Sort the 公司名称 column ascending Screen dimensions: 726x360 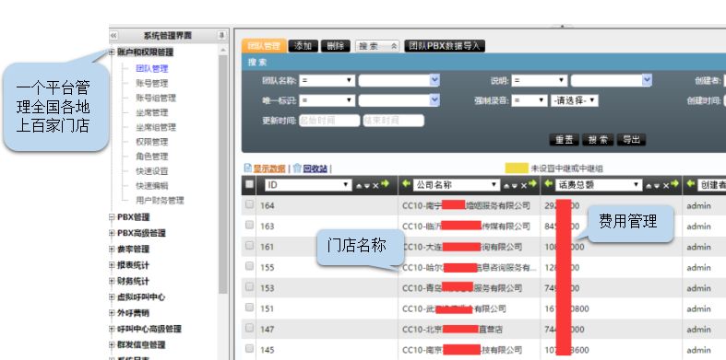point(506,186)
